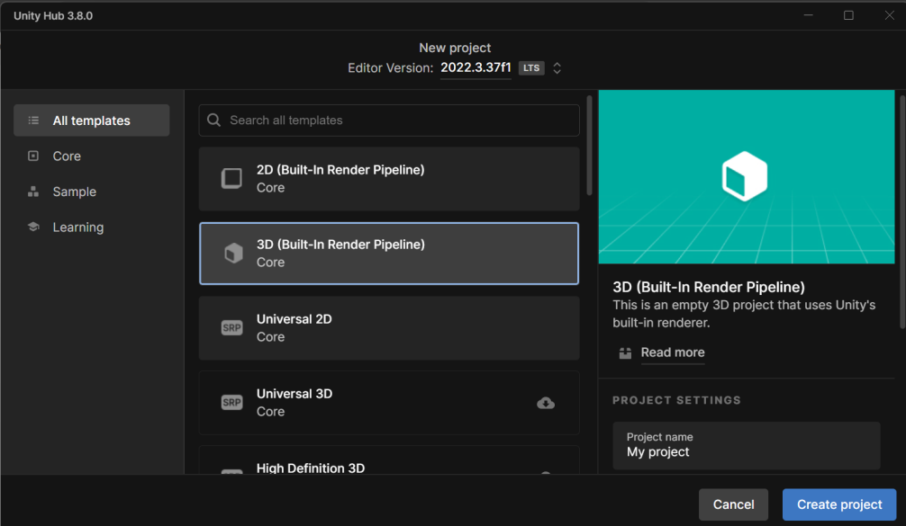Select the All templates category
The image size is (906, 526).
click(x=91, y=120)
